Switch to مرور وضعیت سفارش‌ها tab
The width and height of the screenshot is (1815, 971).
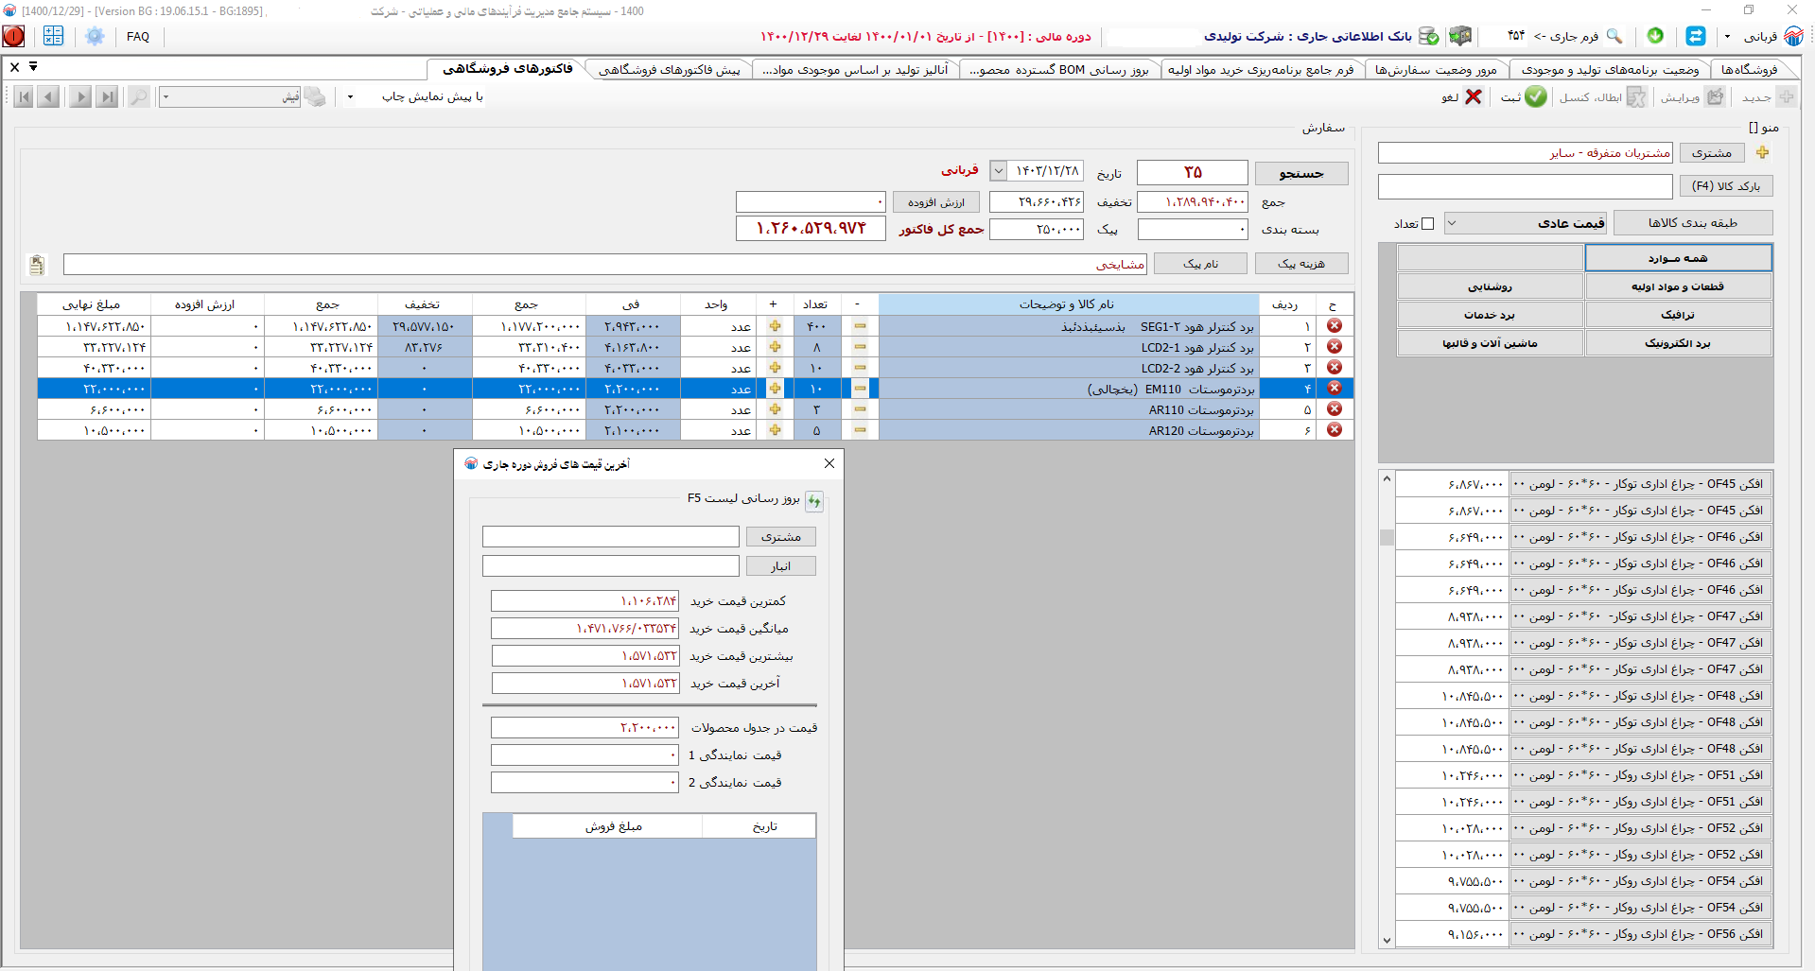[1436, 69]
